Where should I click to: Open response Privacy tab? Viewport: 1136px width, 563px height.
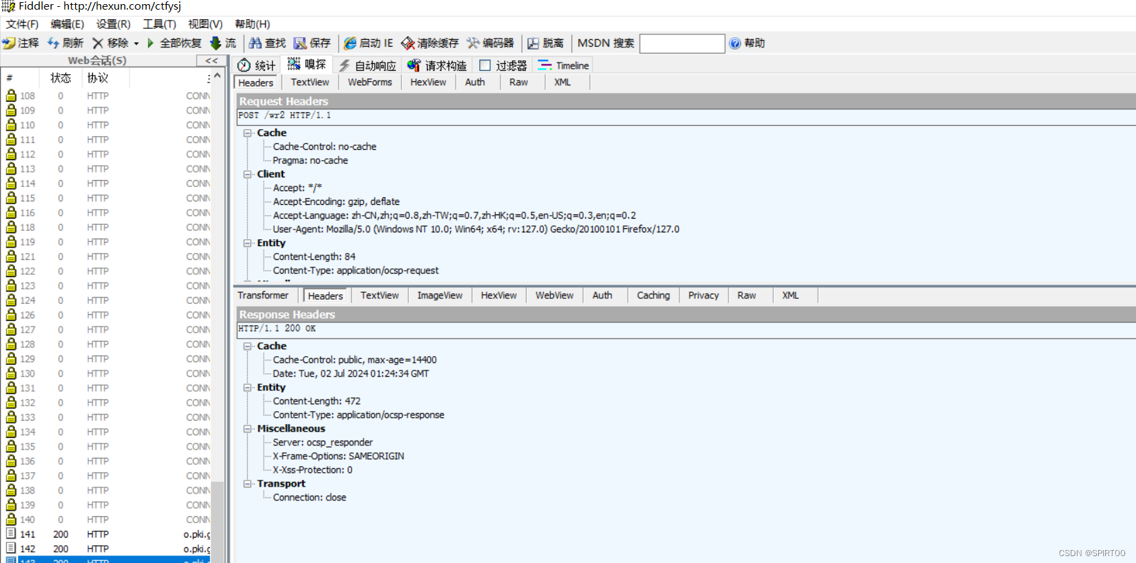tap(704, 295)
